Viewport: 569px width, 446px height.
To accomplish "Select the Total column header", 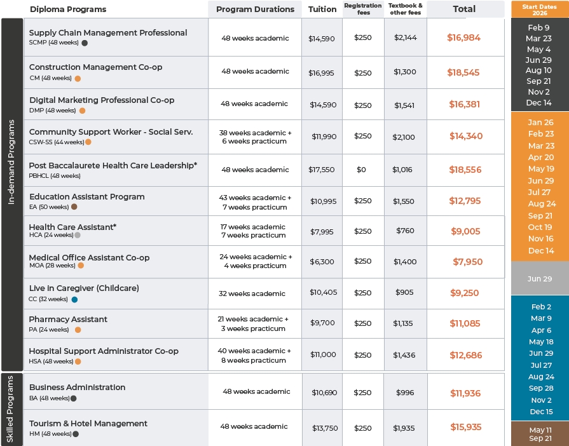I will pos(464,9).
